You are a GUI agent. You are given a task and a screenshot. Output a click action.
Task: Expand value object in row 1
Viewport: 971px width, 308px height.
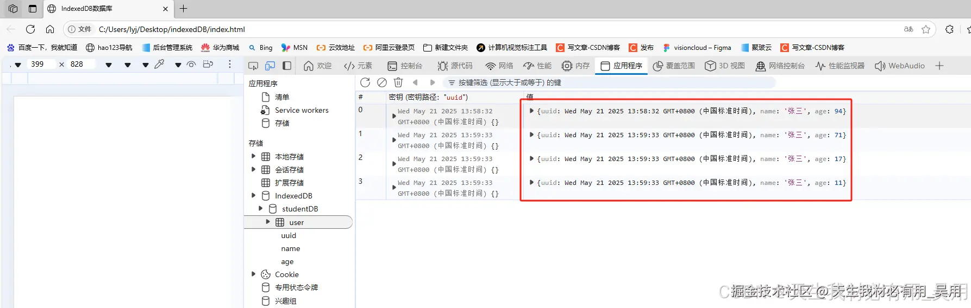tap(531, 134)
